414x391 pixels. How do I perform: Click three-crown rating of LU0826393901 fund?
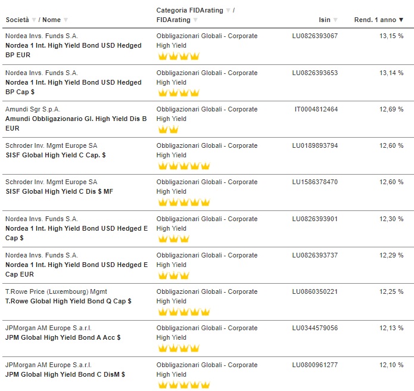click(x=173, y=239)
